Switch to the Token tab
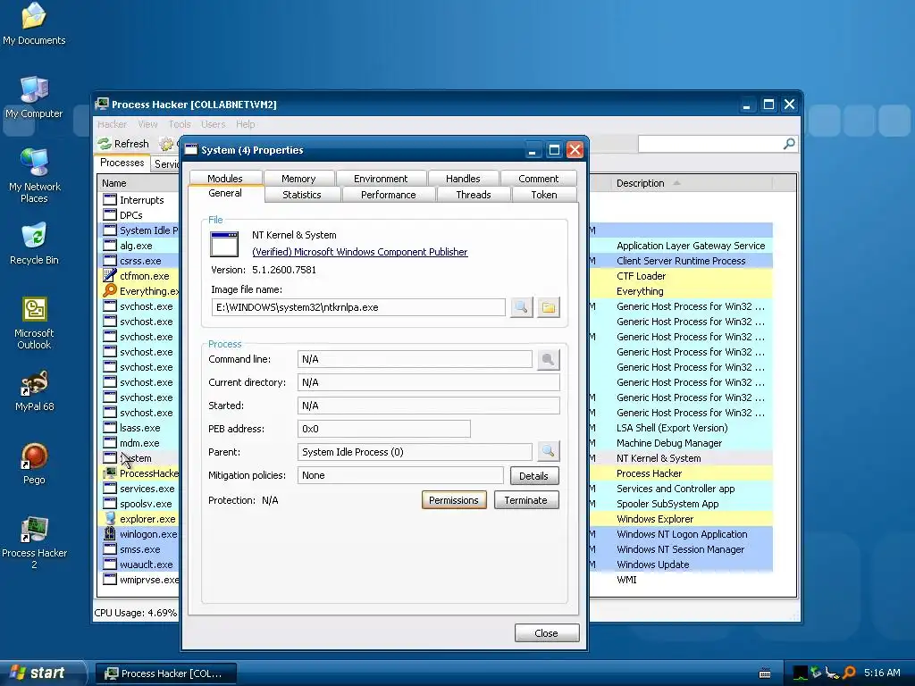The height and width of the screenshot is (686, 915). tap(544, 195)
